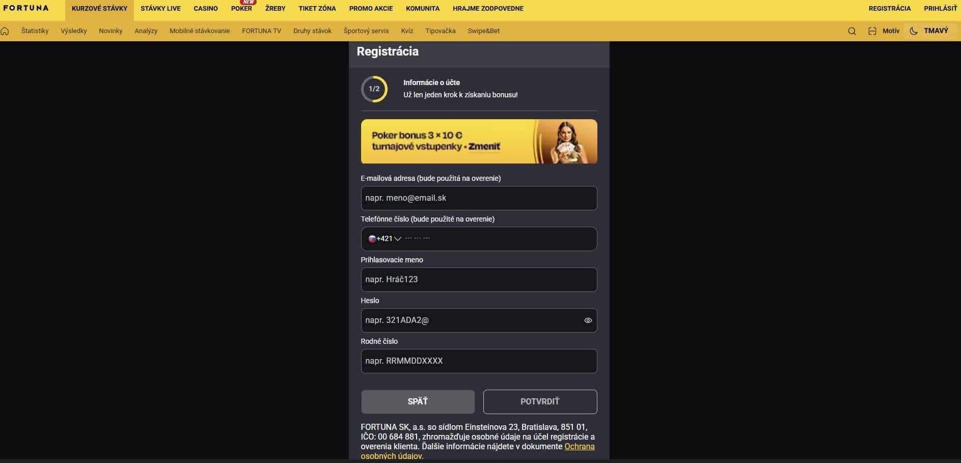Open Štatistiky in the sub-navigation
Viewport: 961px width, 463px height.
point(35,31)
